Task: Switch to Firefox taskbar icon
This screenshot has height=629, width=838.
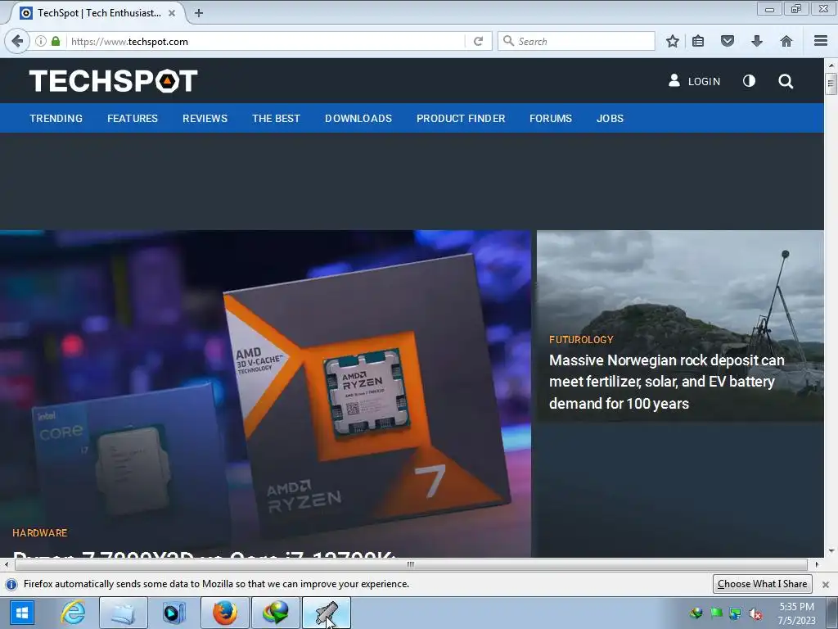Action: [x=225, y=613]
